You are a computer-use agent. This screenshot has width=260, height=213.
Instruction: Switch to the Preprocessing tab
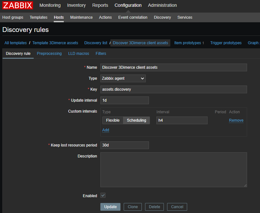tap(49, 54)
